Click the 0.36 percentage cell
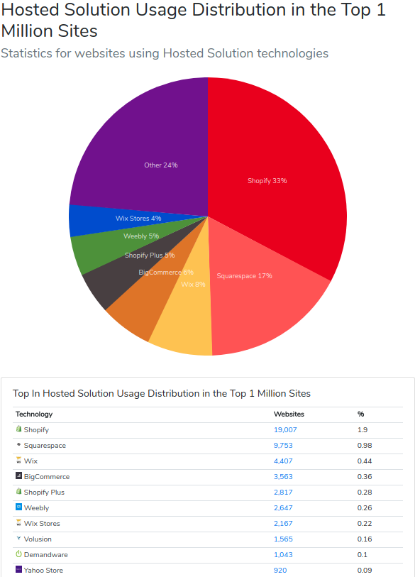Screen dimensions: 415x577 pyautogui.click(x=365, y=476)
